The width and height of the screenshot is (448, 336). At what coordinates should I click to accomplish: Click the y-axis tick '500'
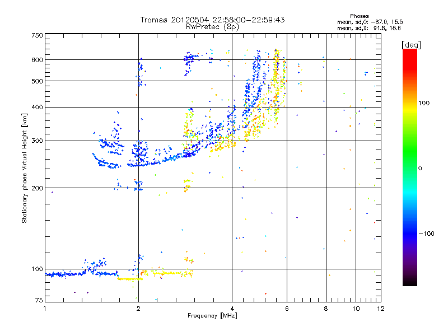pyautogui.click(x=37, y=81)
